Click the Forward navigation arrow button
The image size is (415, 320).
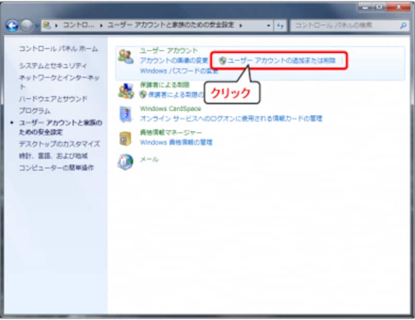click(27, 26)
